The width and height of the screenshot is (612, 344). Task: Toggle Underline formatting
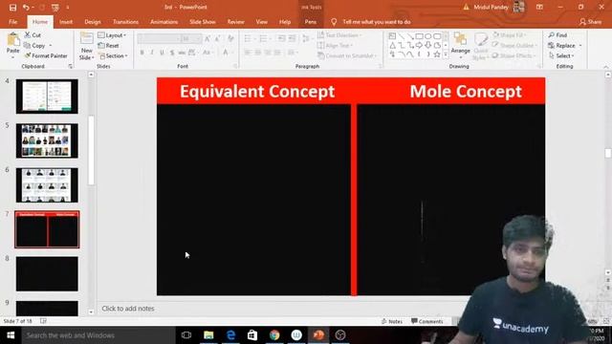tap(163, 53)
